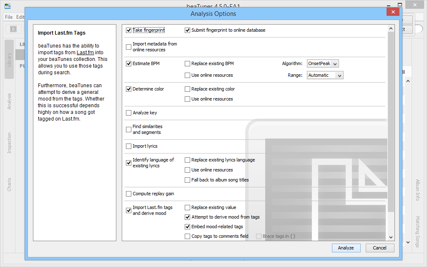Open the Matching Songs side panel tab
This screenshot has height=267, width=427.
[x=417, y=232]
